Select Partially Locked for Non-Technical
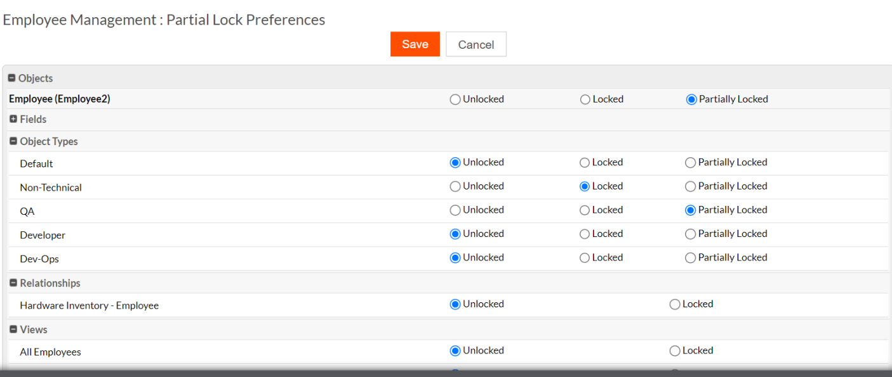 691,186
